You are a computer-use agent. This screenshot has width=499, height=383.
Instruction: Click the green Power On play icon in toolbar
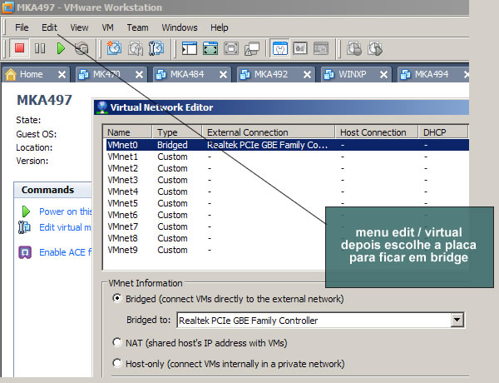coord(61,48)
